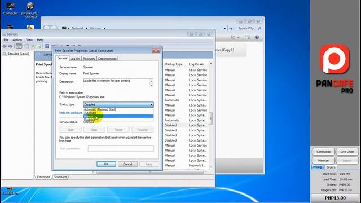This screenshot has height=203, width=361.
Task: Click the Properties page icon in Services toolbar
Action: (x=27, y=46)
